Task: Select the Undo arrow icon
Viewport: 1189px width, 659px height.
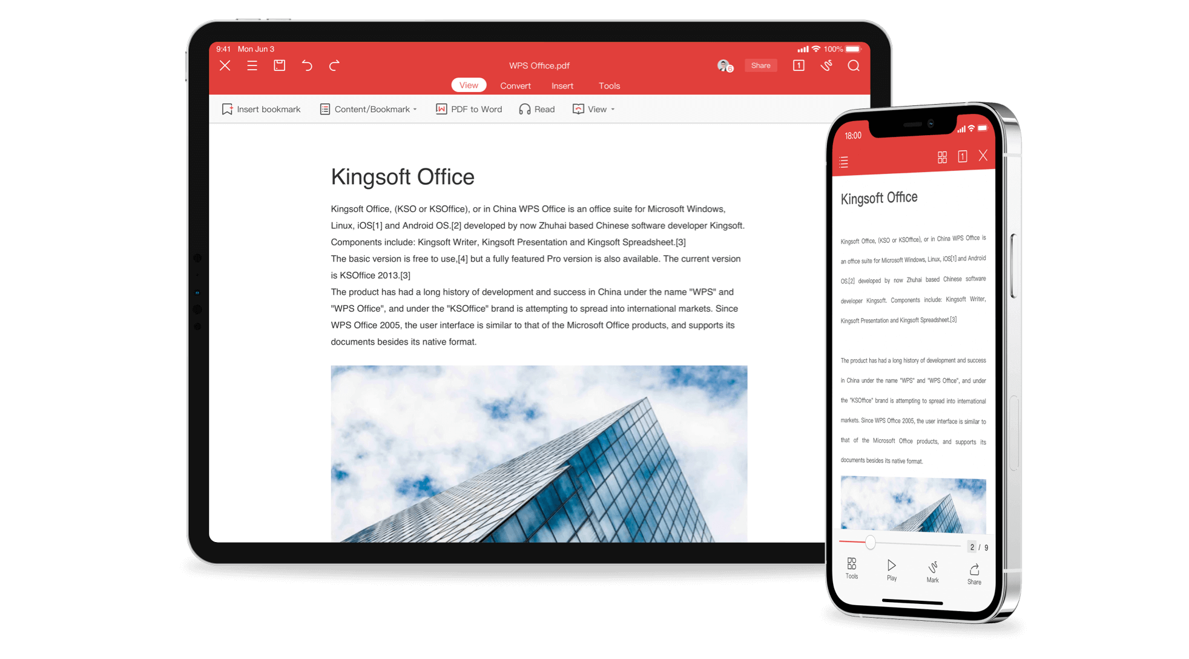Action: 309,66
